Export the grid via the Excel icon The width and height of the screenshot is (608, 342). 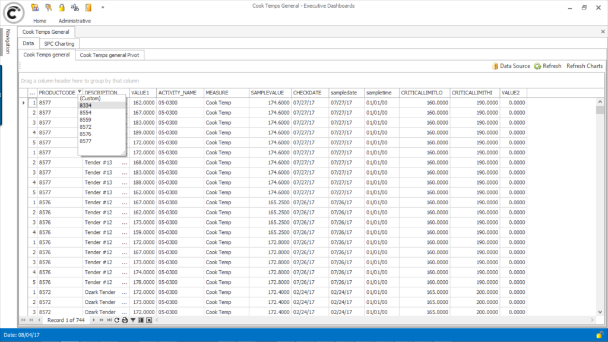click(149, 320)
